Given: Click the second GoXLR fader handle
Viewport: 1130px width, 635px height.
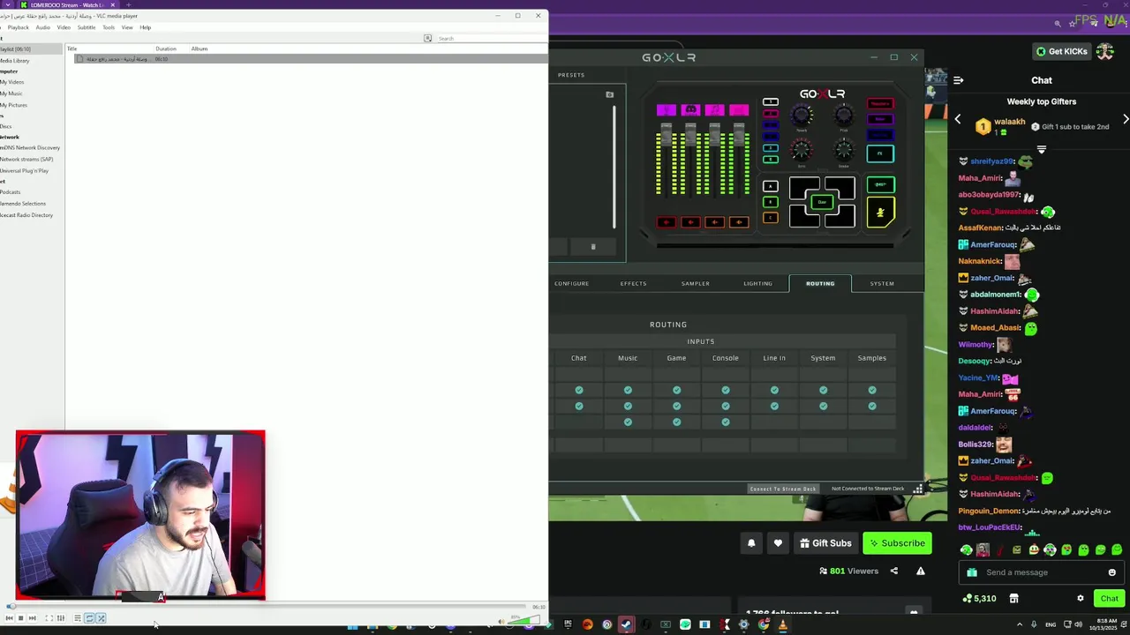Looking at the screenshot, I should coord(690,134).
